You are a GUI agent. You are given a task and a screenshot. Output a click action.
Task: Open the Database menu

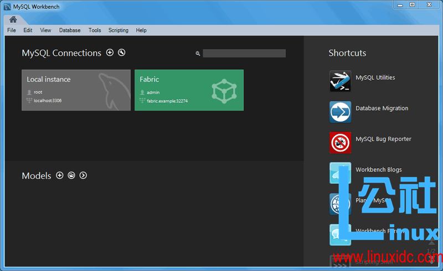tap(70, 30)
